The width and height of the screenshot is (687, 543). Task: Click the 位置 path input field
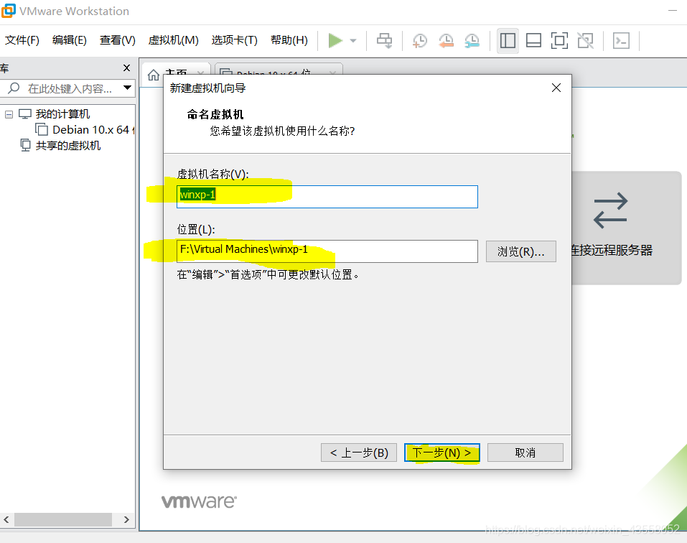coord(327,251)
